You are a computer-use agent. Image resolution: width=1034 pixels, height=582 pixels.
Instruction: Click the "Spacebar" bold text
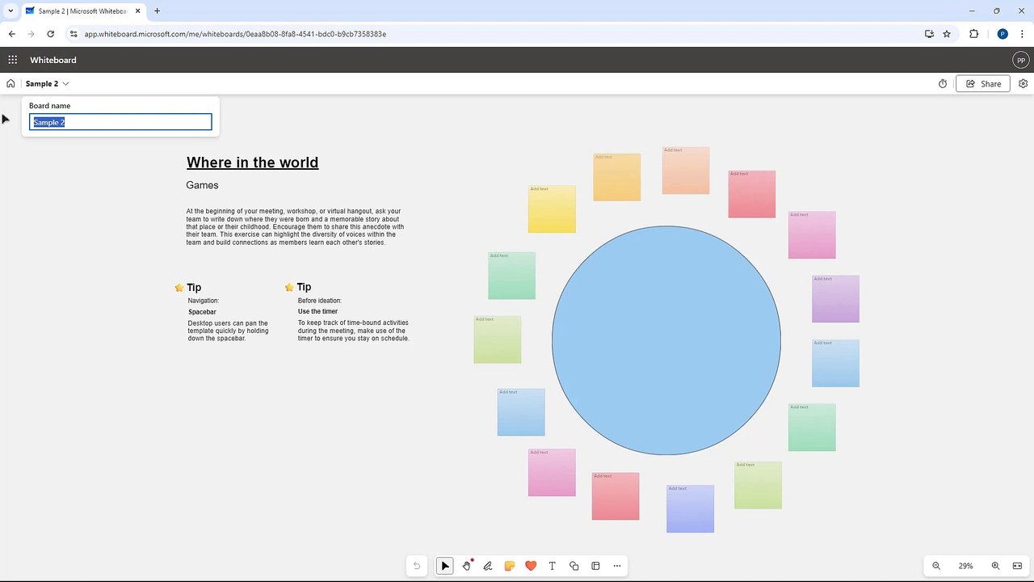[x=202, y=312]
